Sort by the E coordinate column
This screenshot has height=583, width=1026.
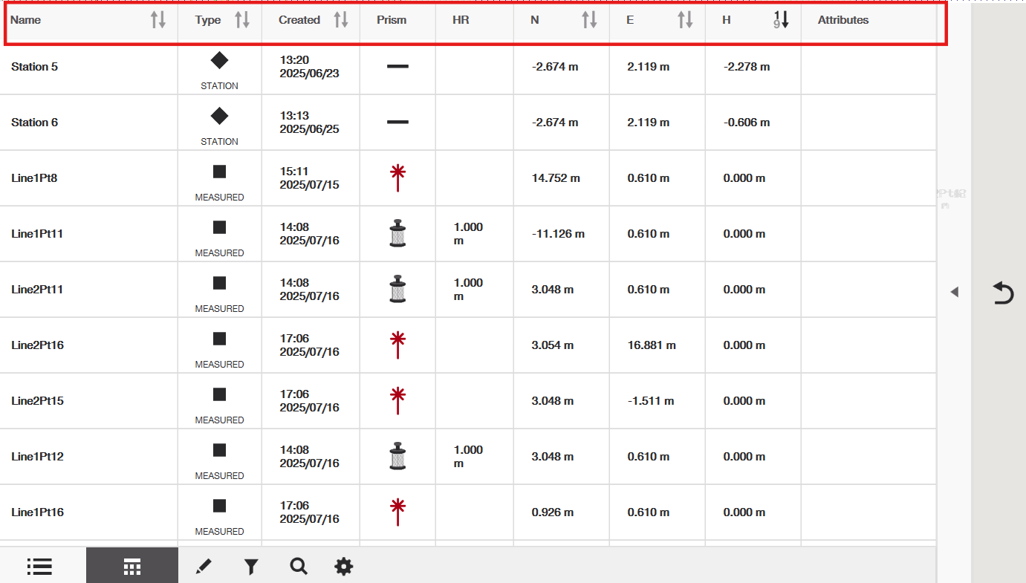click(685, 20)
